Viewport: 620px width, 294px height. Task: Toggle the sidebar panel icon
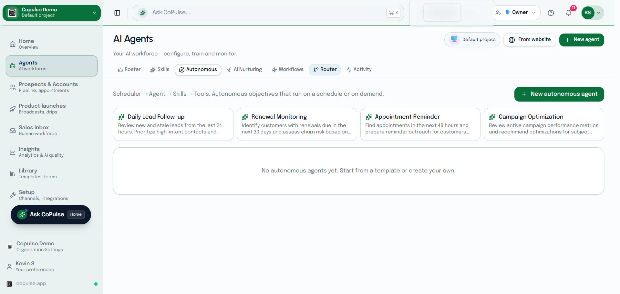coord(117,13)
